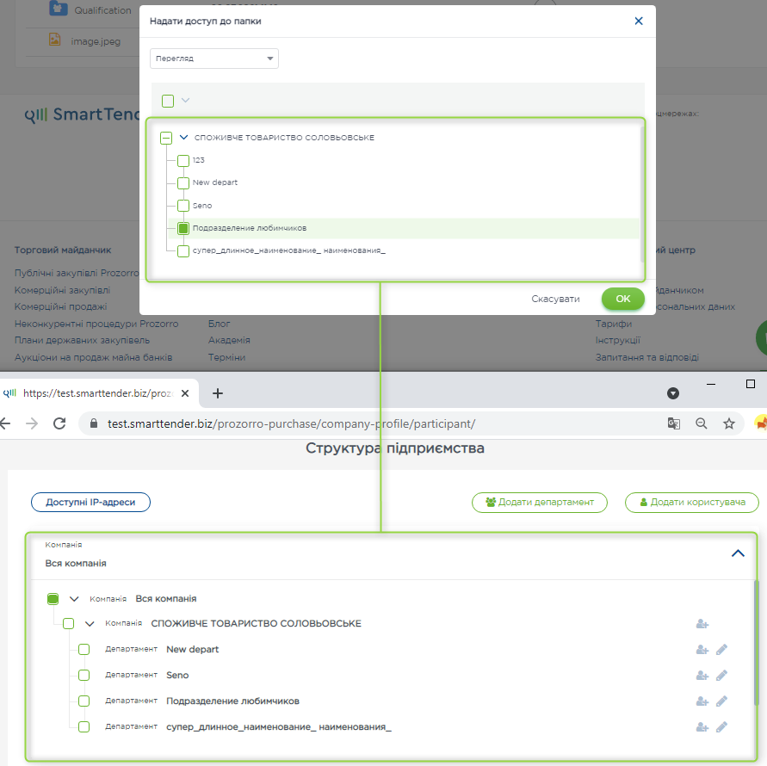Uncheck Подразделение любимчиков in the dialog

(x=182, y=228)
